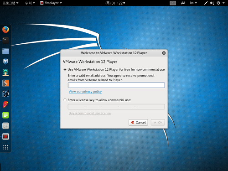Open the 프로그램 applications menu
The image size is (228, 171).
pos(10,3)
